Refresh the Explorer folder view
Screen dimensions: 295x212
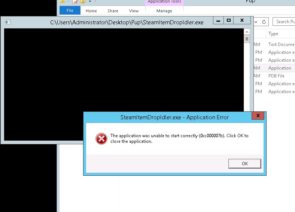(264, 22)
